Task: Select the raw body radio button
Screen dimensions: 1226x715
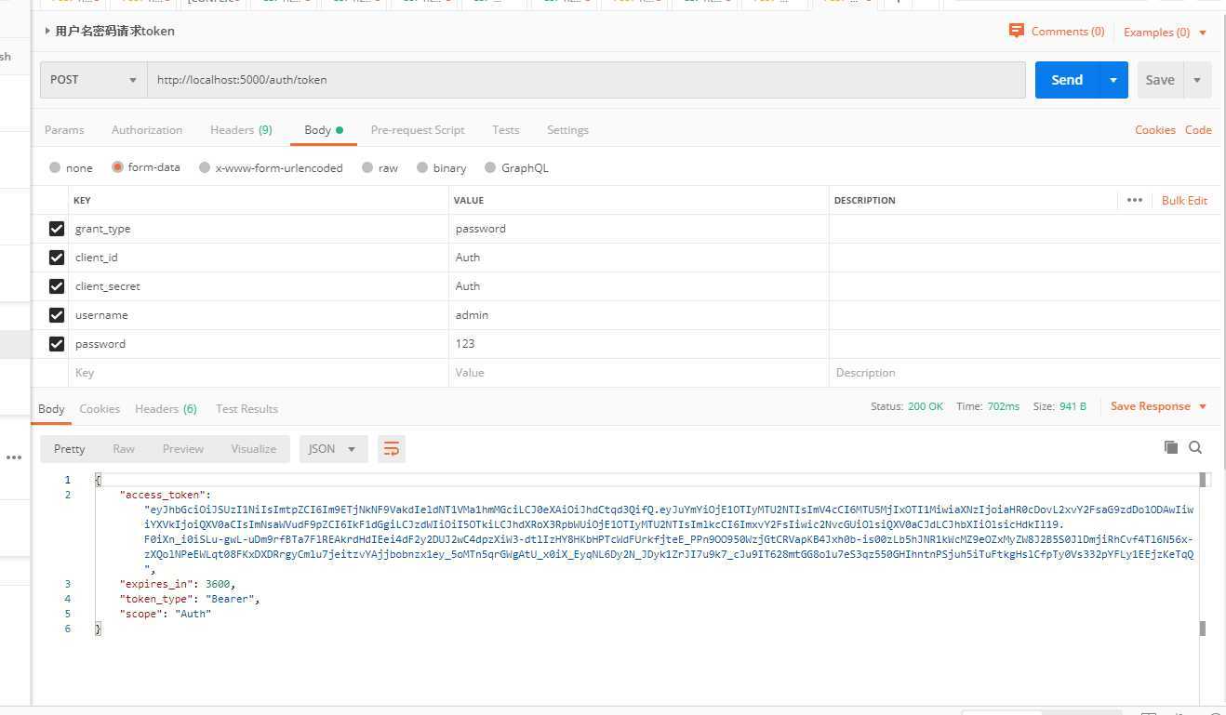Action: coord(367,167)
